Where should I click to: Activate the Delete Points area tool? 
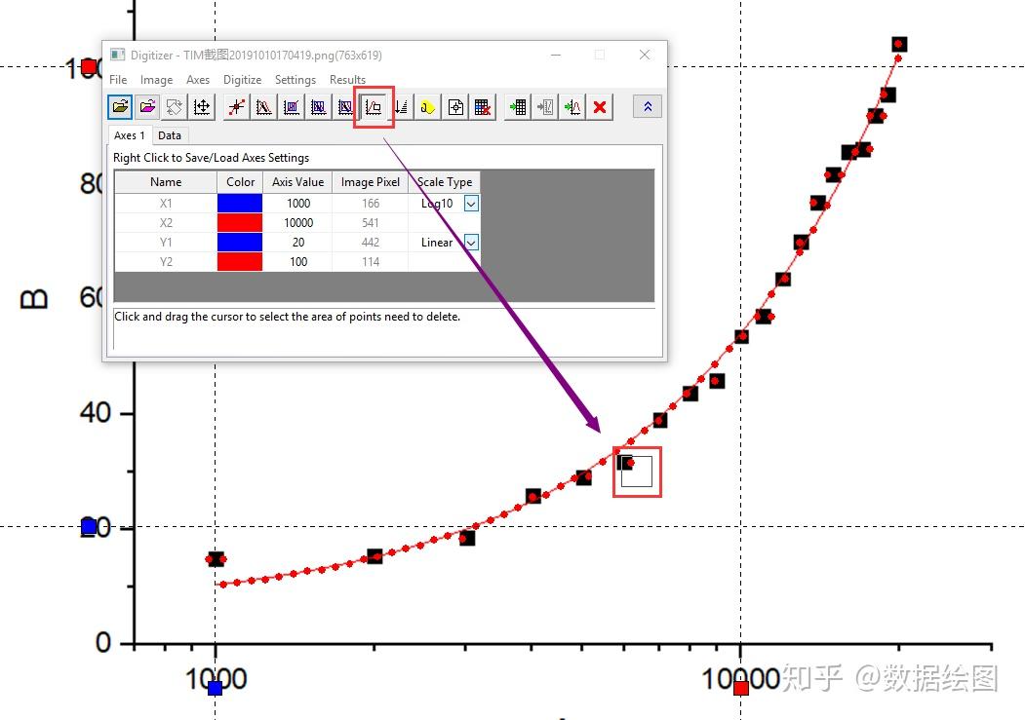pos(374,107)
